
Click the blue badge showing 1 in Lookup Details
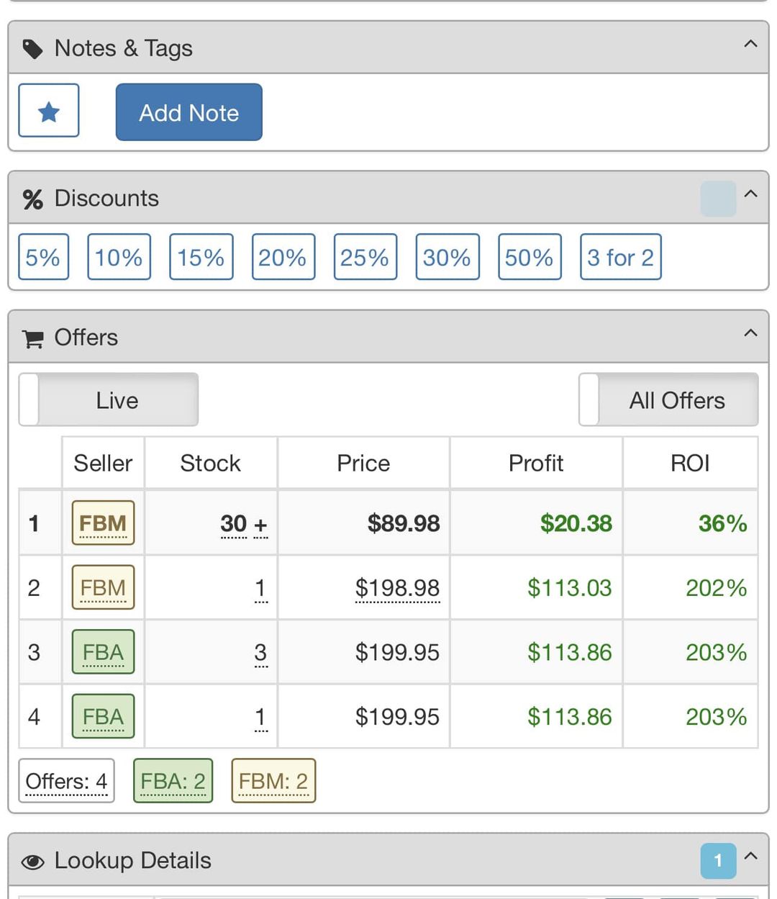coord(718,860)
